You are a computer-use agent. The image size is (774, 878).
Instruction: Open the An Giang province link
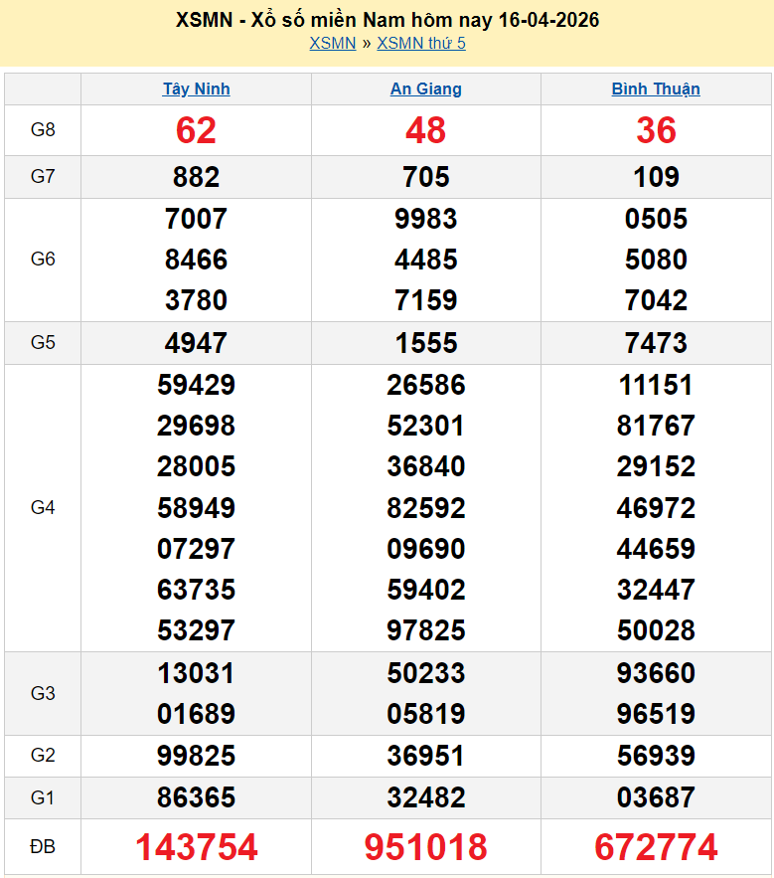coord(425,88)
